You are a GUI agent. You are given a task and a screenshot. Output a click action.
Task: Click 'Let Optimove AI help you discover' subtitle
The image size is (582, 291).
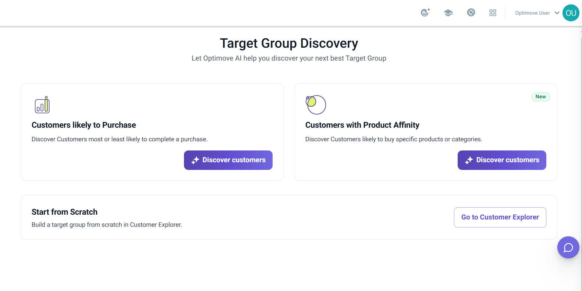point(289,58)
